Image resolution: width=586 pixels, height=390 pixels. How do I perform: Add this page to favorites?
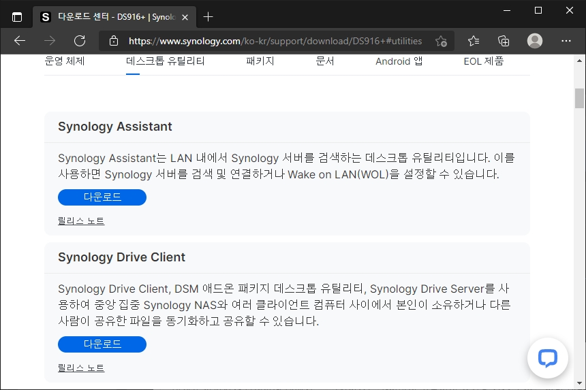[x=441, y=41]
